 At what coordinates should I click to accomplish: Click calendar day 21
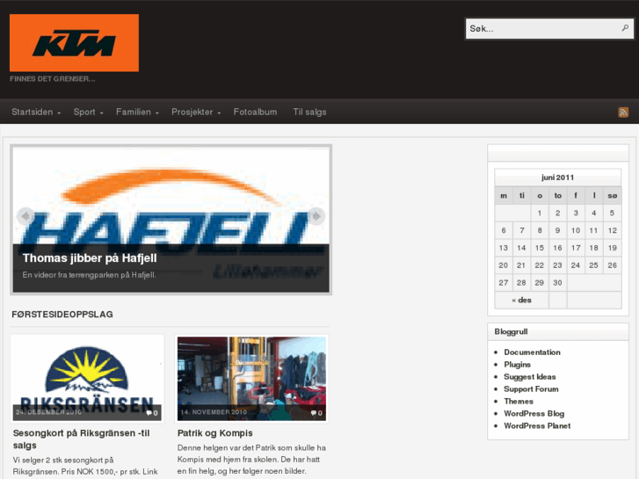[x=521, y=265]
